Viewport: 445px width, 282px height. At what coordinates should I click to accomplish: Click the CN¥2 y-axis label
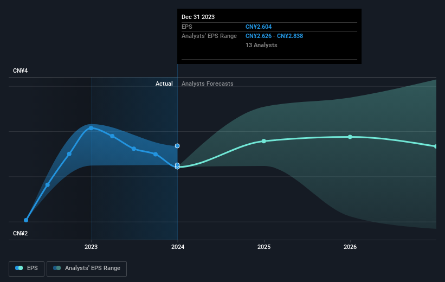(21, 233)
